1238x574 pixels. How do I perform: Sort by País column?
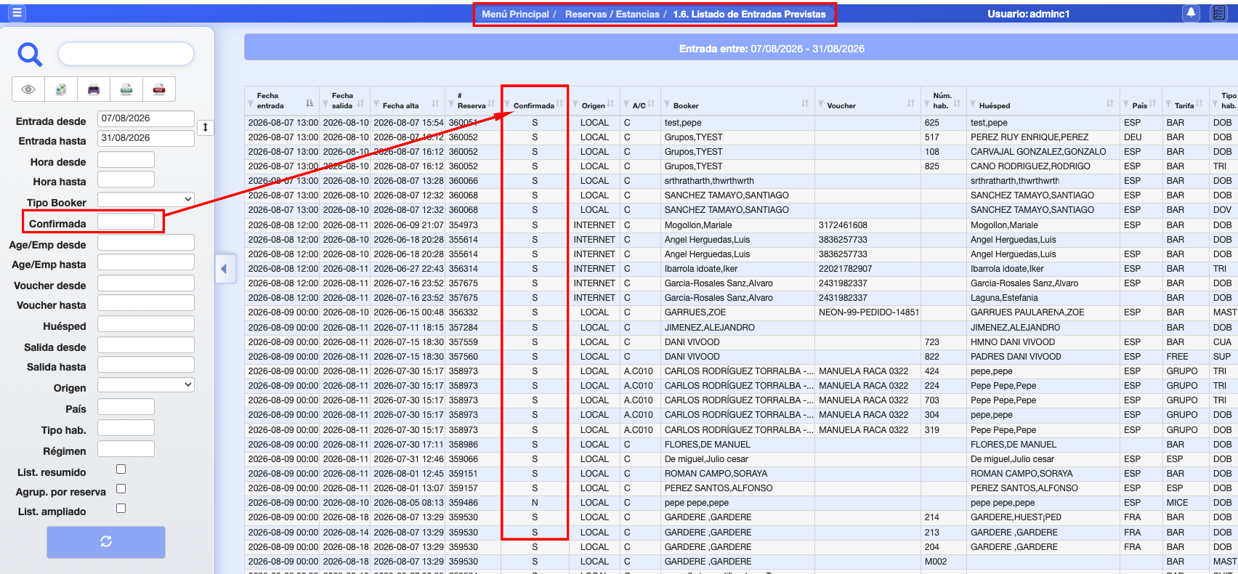(1152, 103)
